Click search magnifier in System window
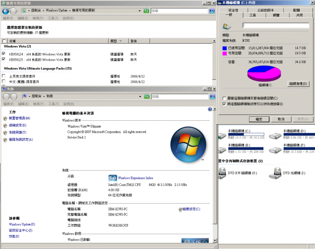This screenshot has height=249, width=315. [212, 97]
